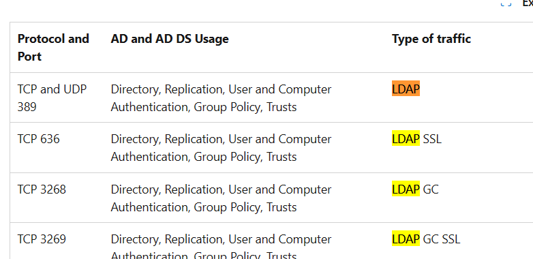Click the TCP and UDP 389 cell
Image resolution: width=533 pixels, height=259 pixels.
coord(52,98)
